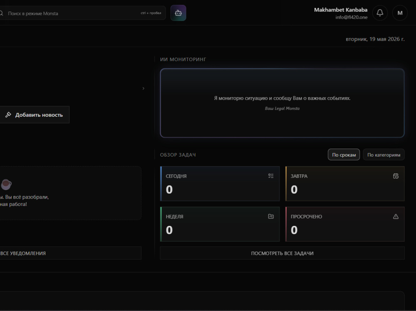This screenshot has height=311, width=416.
Task: Click the ИИ МОНИТОРИНГ heading
Action: [x=183, y=59]
